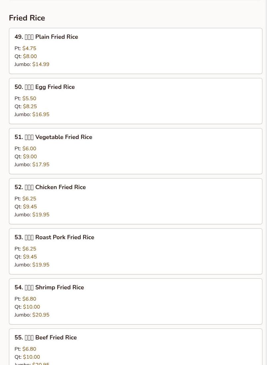Select the $17.95 Jumbo Vegetable Fried Rice price
The width and height of the screenshot is (273, 365).
point(41,165)
